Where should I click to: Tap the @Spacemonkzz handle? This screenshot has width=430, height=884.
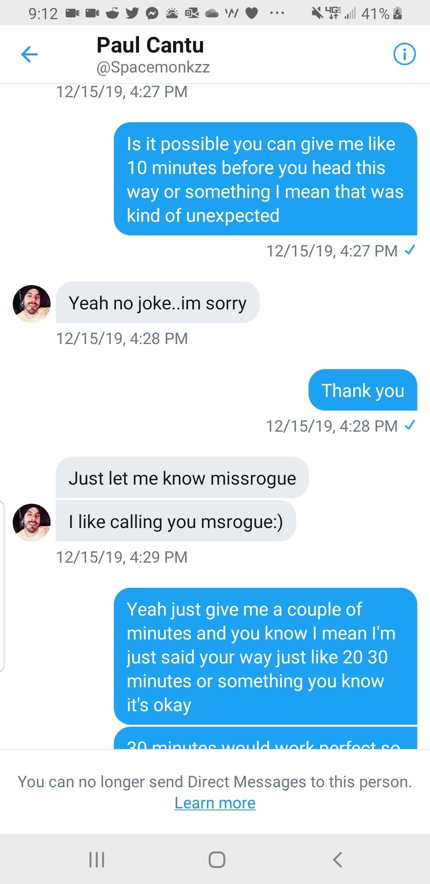(x=153, y=67)
